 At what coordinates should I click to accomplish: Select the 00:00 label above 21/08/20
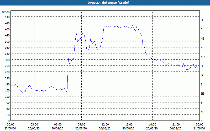coord(199,125)
